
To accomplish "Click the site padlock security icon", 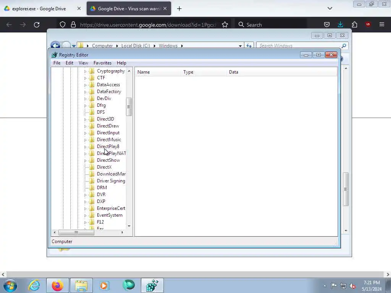I will pos(73,24).
